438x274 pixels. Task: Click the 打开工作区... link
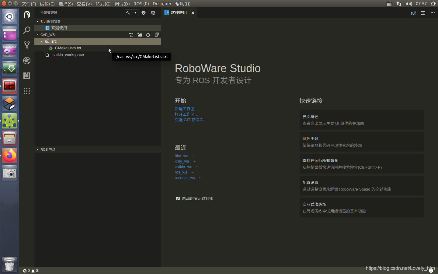[186, 114]
